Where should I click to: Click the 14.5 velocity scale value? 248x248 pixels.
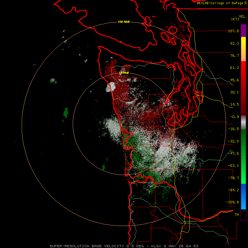[234, 104]
